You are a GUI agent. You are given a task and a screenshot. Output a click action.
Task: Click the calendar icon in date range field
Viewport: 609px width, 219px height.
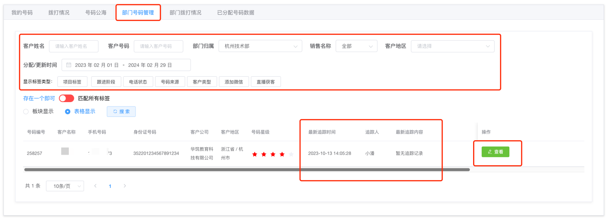click(68, 65)
